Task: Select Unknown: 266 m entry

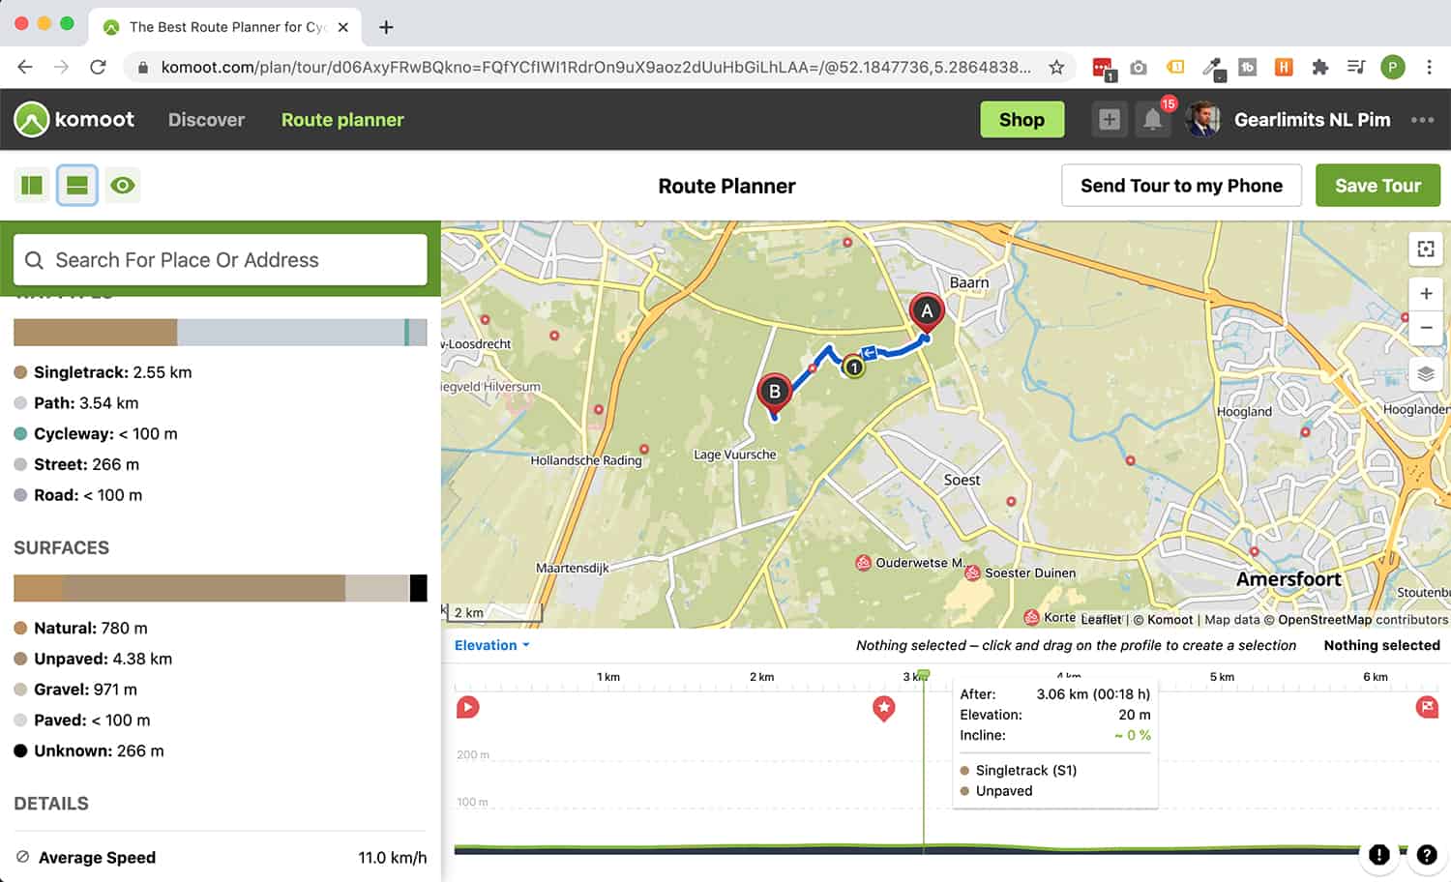Action: pyautogui.click(x=89, y=751)
